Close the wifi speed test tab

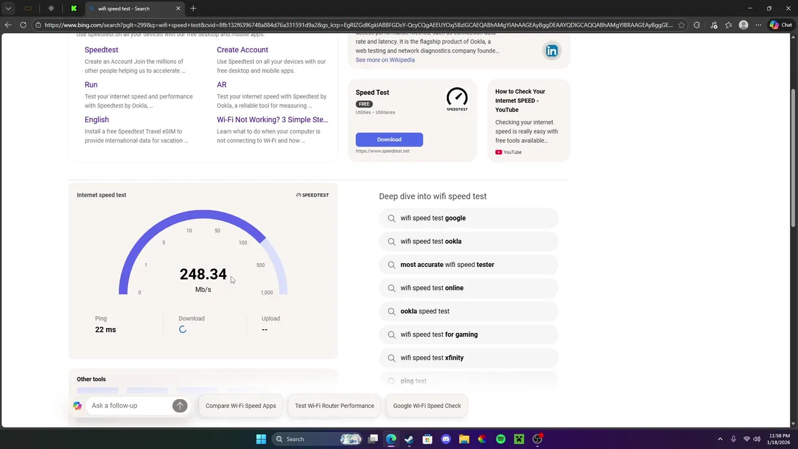[178, 9]
